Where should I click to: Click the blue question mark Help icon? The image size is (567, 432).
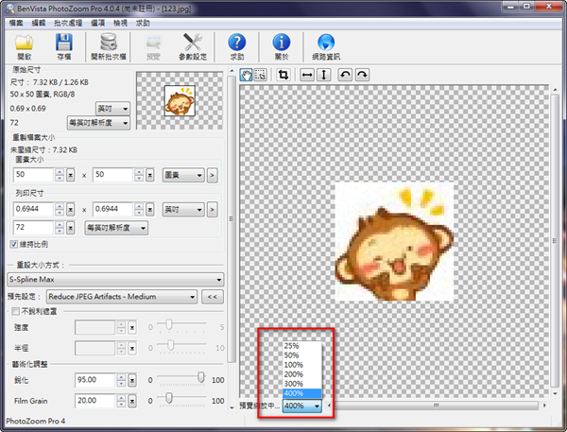[237, 43]
